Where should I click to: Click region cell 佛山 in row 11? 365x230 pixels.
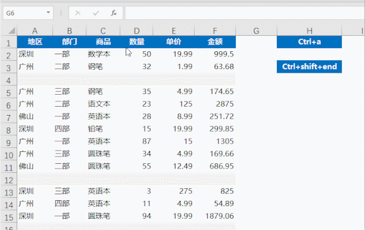point(35,166)
